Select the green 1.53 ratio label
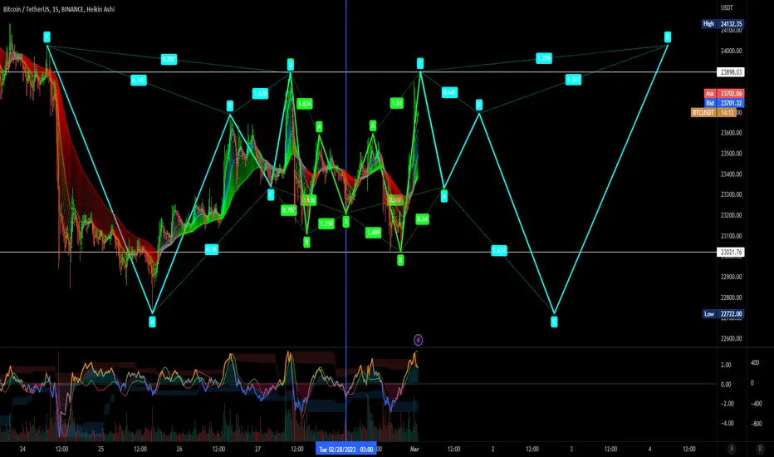The image size is (774, 457). (397, 103)
